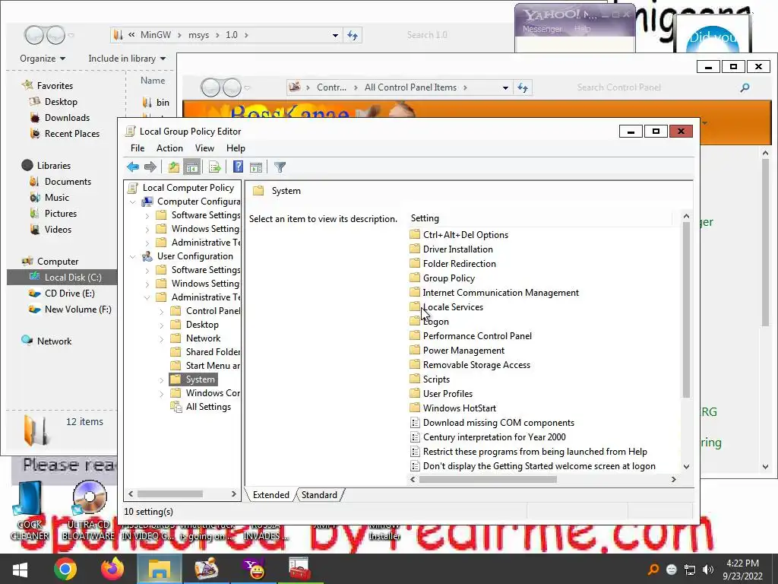The image size is (778, 584).
Task: Open the View menu
Action: [204, 148]
